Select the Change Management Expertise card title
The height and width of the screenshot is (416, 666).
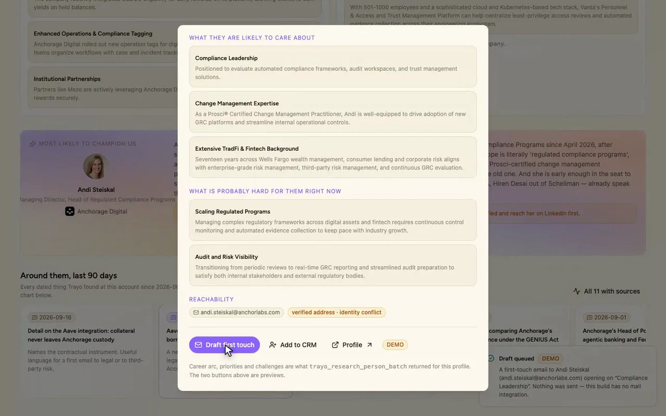pos(237,103)
